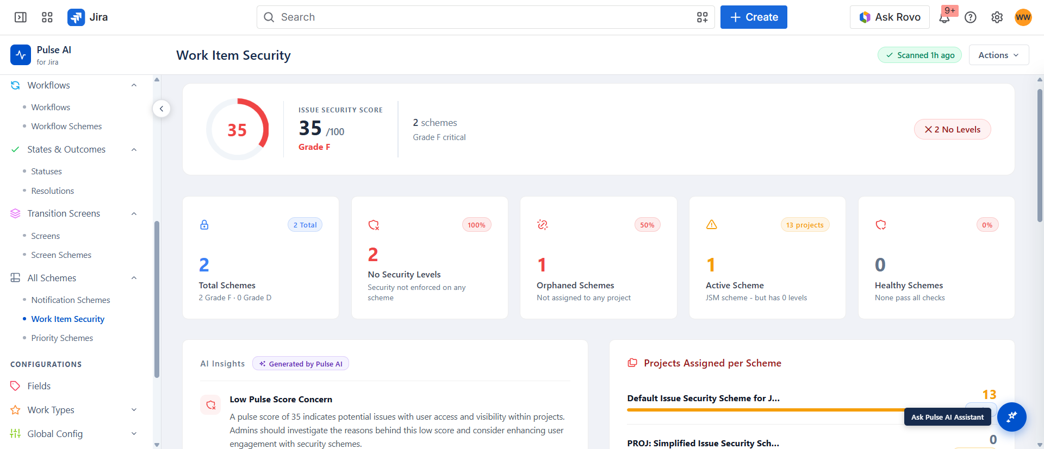Image resolution: width=1044 pixels, height=449 pixels.
Task: Click the Low Pulse Score Concern heading
Action: [x=281, y=399]
